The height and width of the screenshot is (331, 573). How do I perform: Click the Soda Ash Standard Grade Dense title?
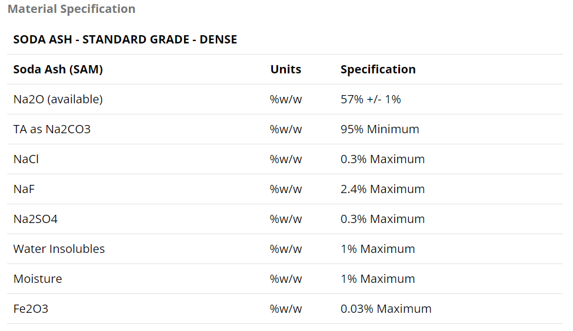[125, 40]
